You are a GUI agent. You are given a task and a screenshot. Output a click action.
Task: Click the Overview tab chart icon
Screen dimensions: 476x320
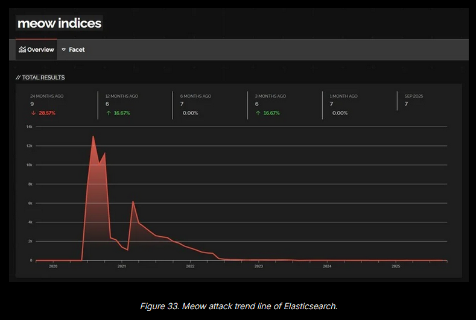(x=22, y=49)
